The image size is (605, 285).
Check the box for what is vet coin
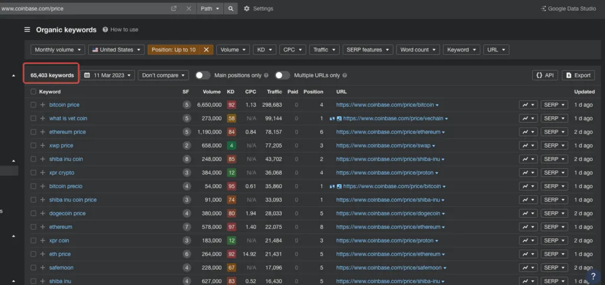[x=33, y=118]
